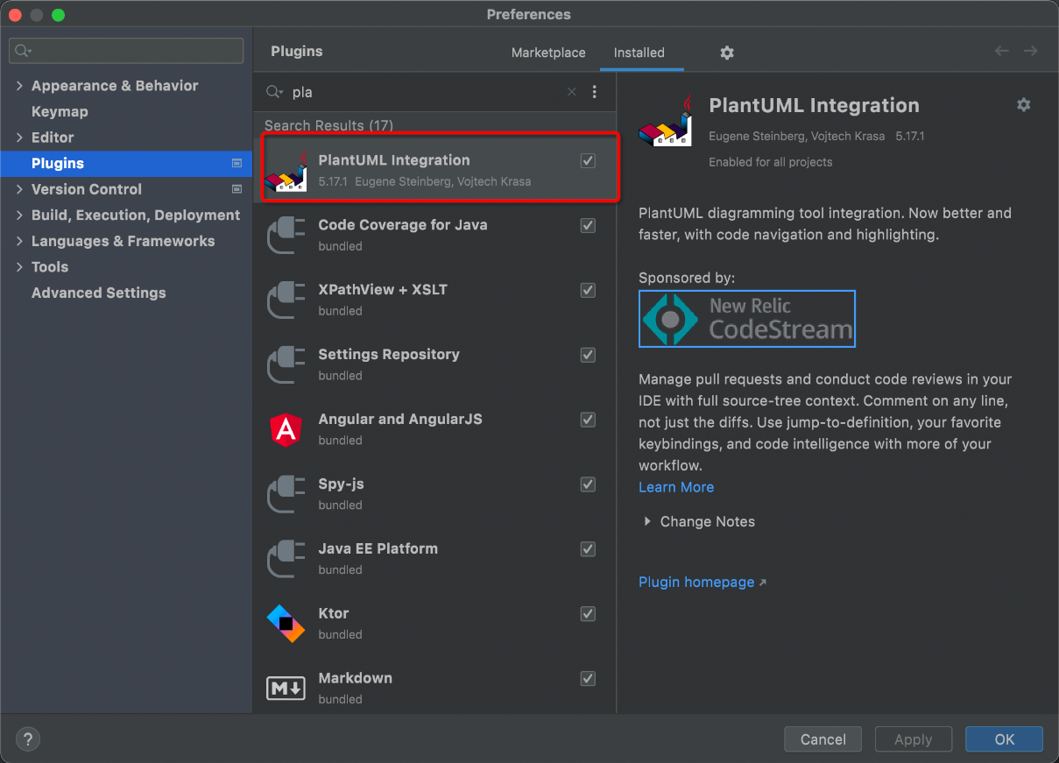This screenshot has height=763, width=1059.
Task: Select Keymap in the settings tree
Action: click(x=60, y=112)
